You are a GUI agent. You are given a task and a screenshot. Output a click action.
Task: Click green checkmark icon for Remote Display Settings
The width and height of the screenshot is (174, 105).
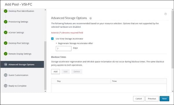tap(6, 54)
